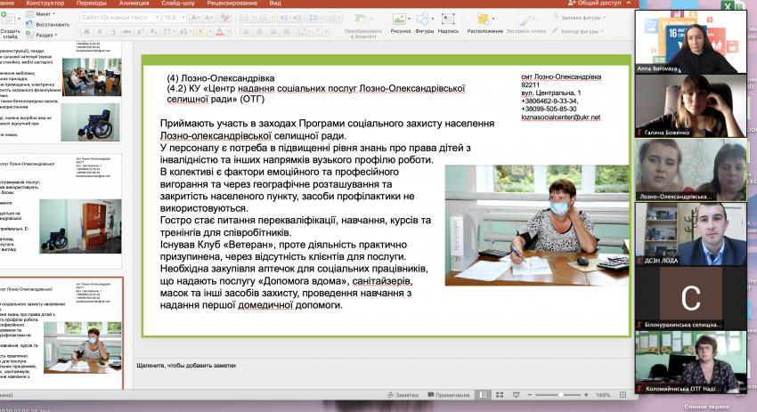Click the fit slide to window icon
Image resolution: width=757 pixels, height=412 pixels.
(x=623, y=394)
